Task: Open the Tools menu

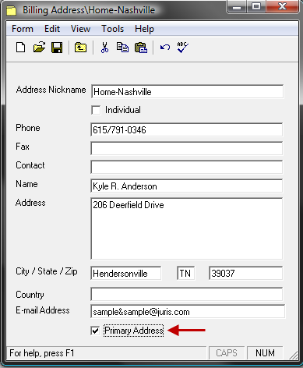Action: pyautogui.click(x=113, y=29)
